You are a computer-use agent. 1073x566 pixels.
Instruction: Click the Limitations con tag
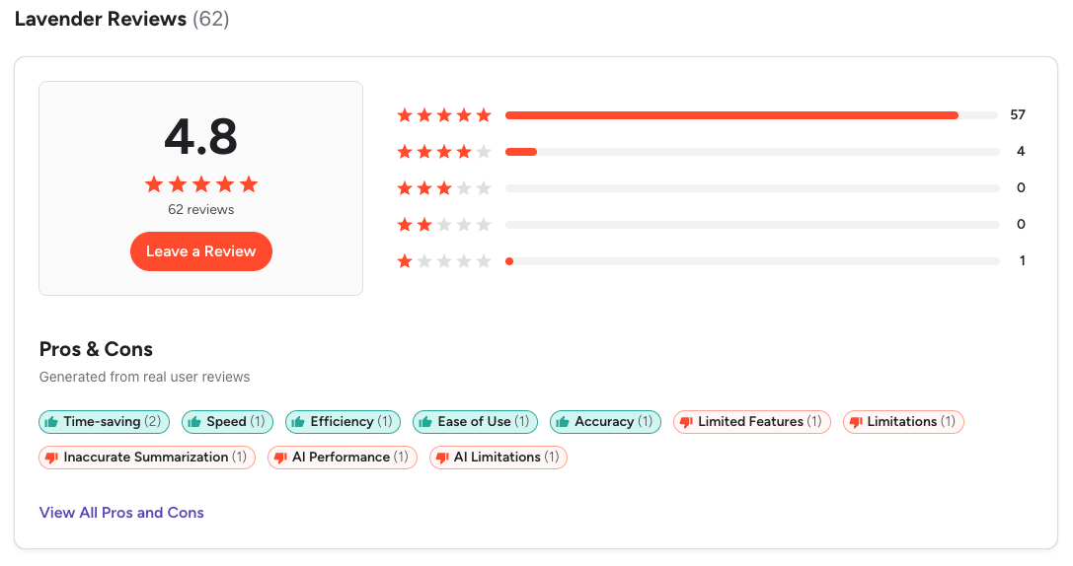coord(902,422)
